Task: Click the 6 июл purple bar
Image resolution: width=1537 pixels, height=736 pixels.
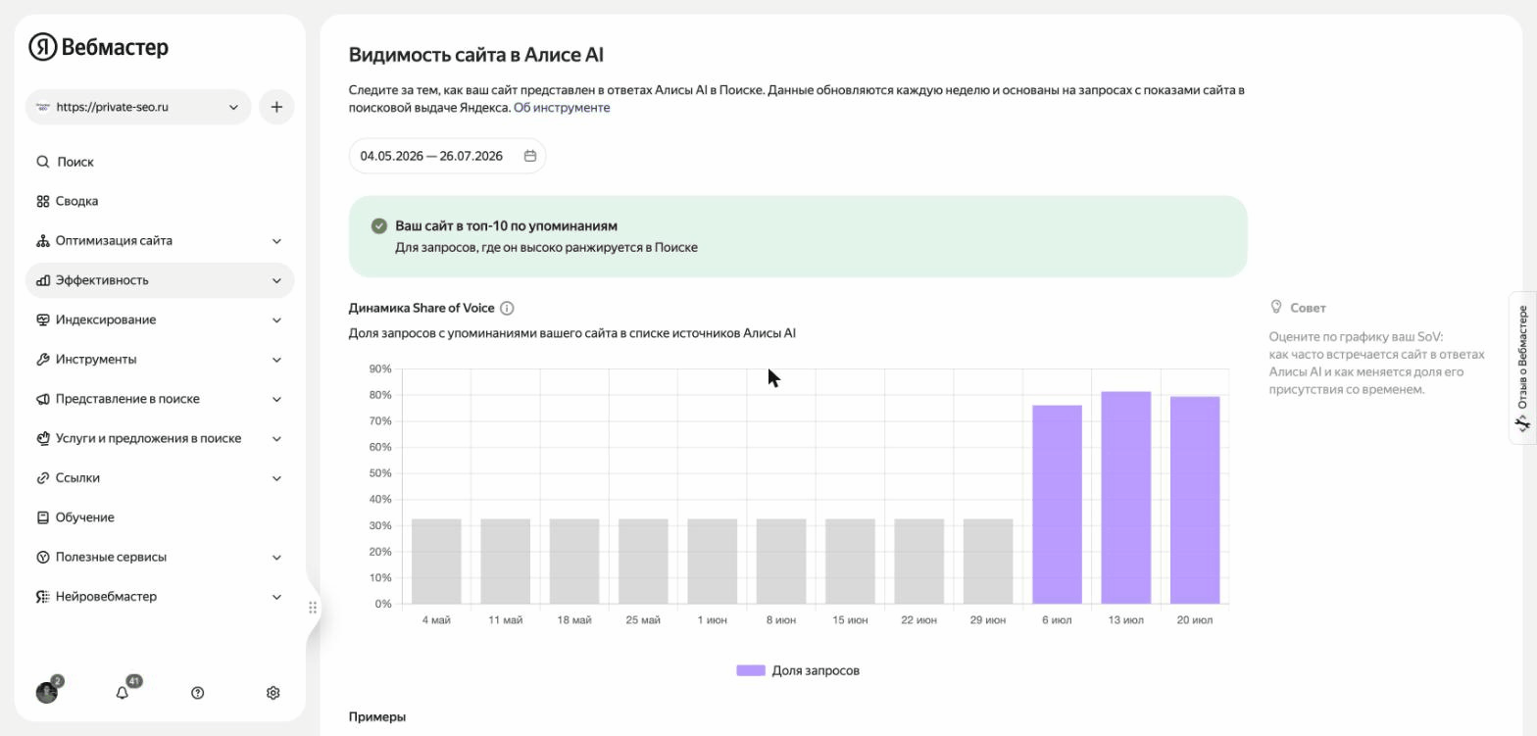Action: click(1057, 505)
